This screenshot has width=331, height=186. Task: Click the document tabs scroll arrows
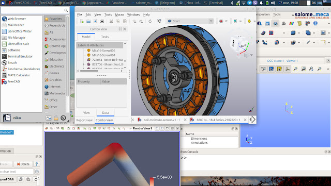pyautogui.click(x=252, y=120)
